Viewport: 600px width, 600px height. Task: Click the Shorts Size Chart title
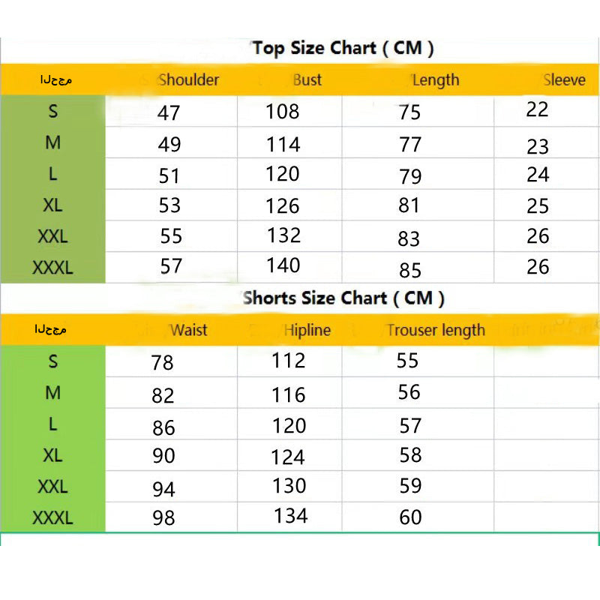point(343,298)
